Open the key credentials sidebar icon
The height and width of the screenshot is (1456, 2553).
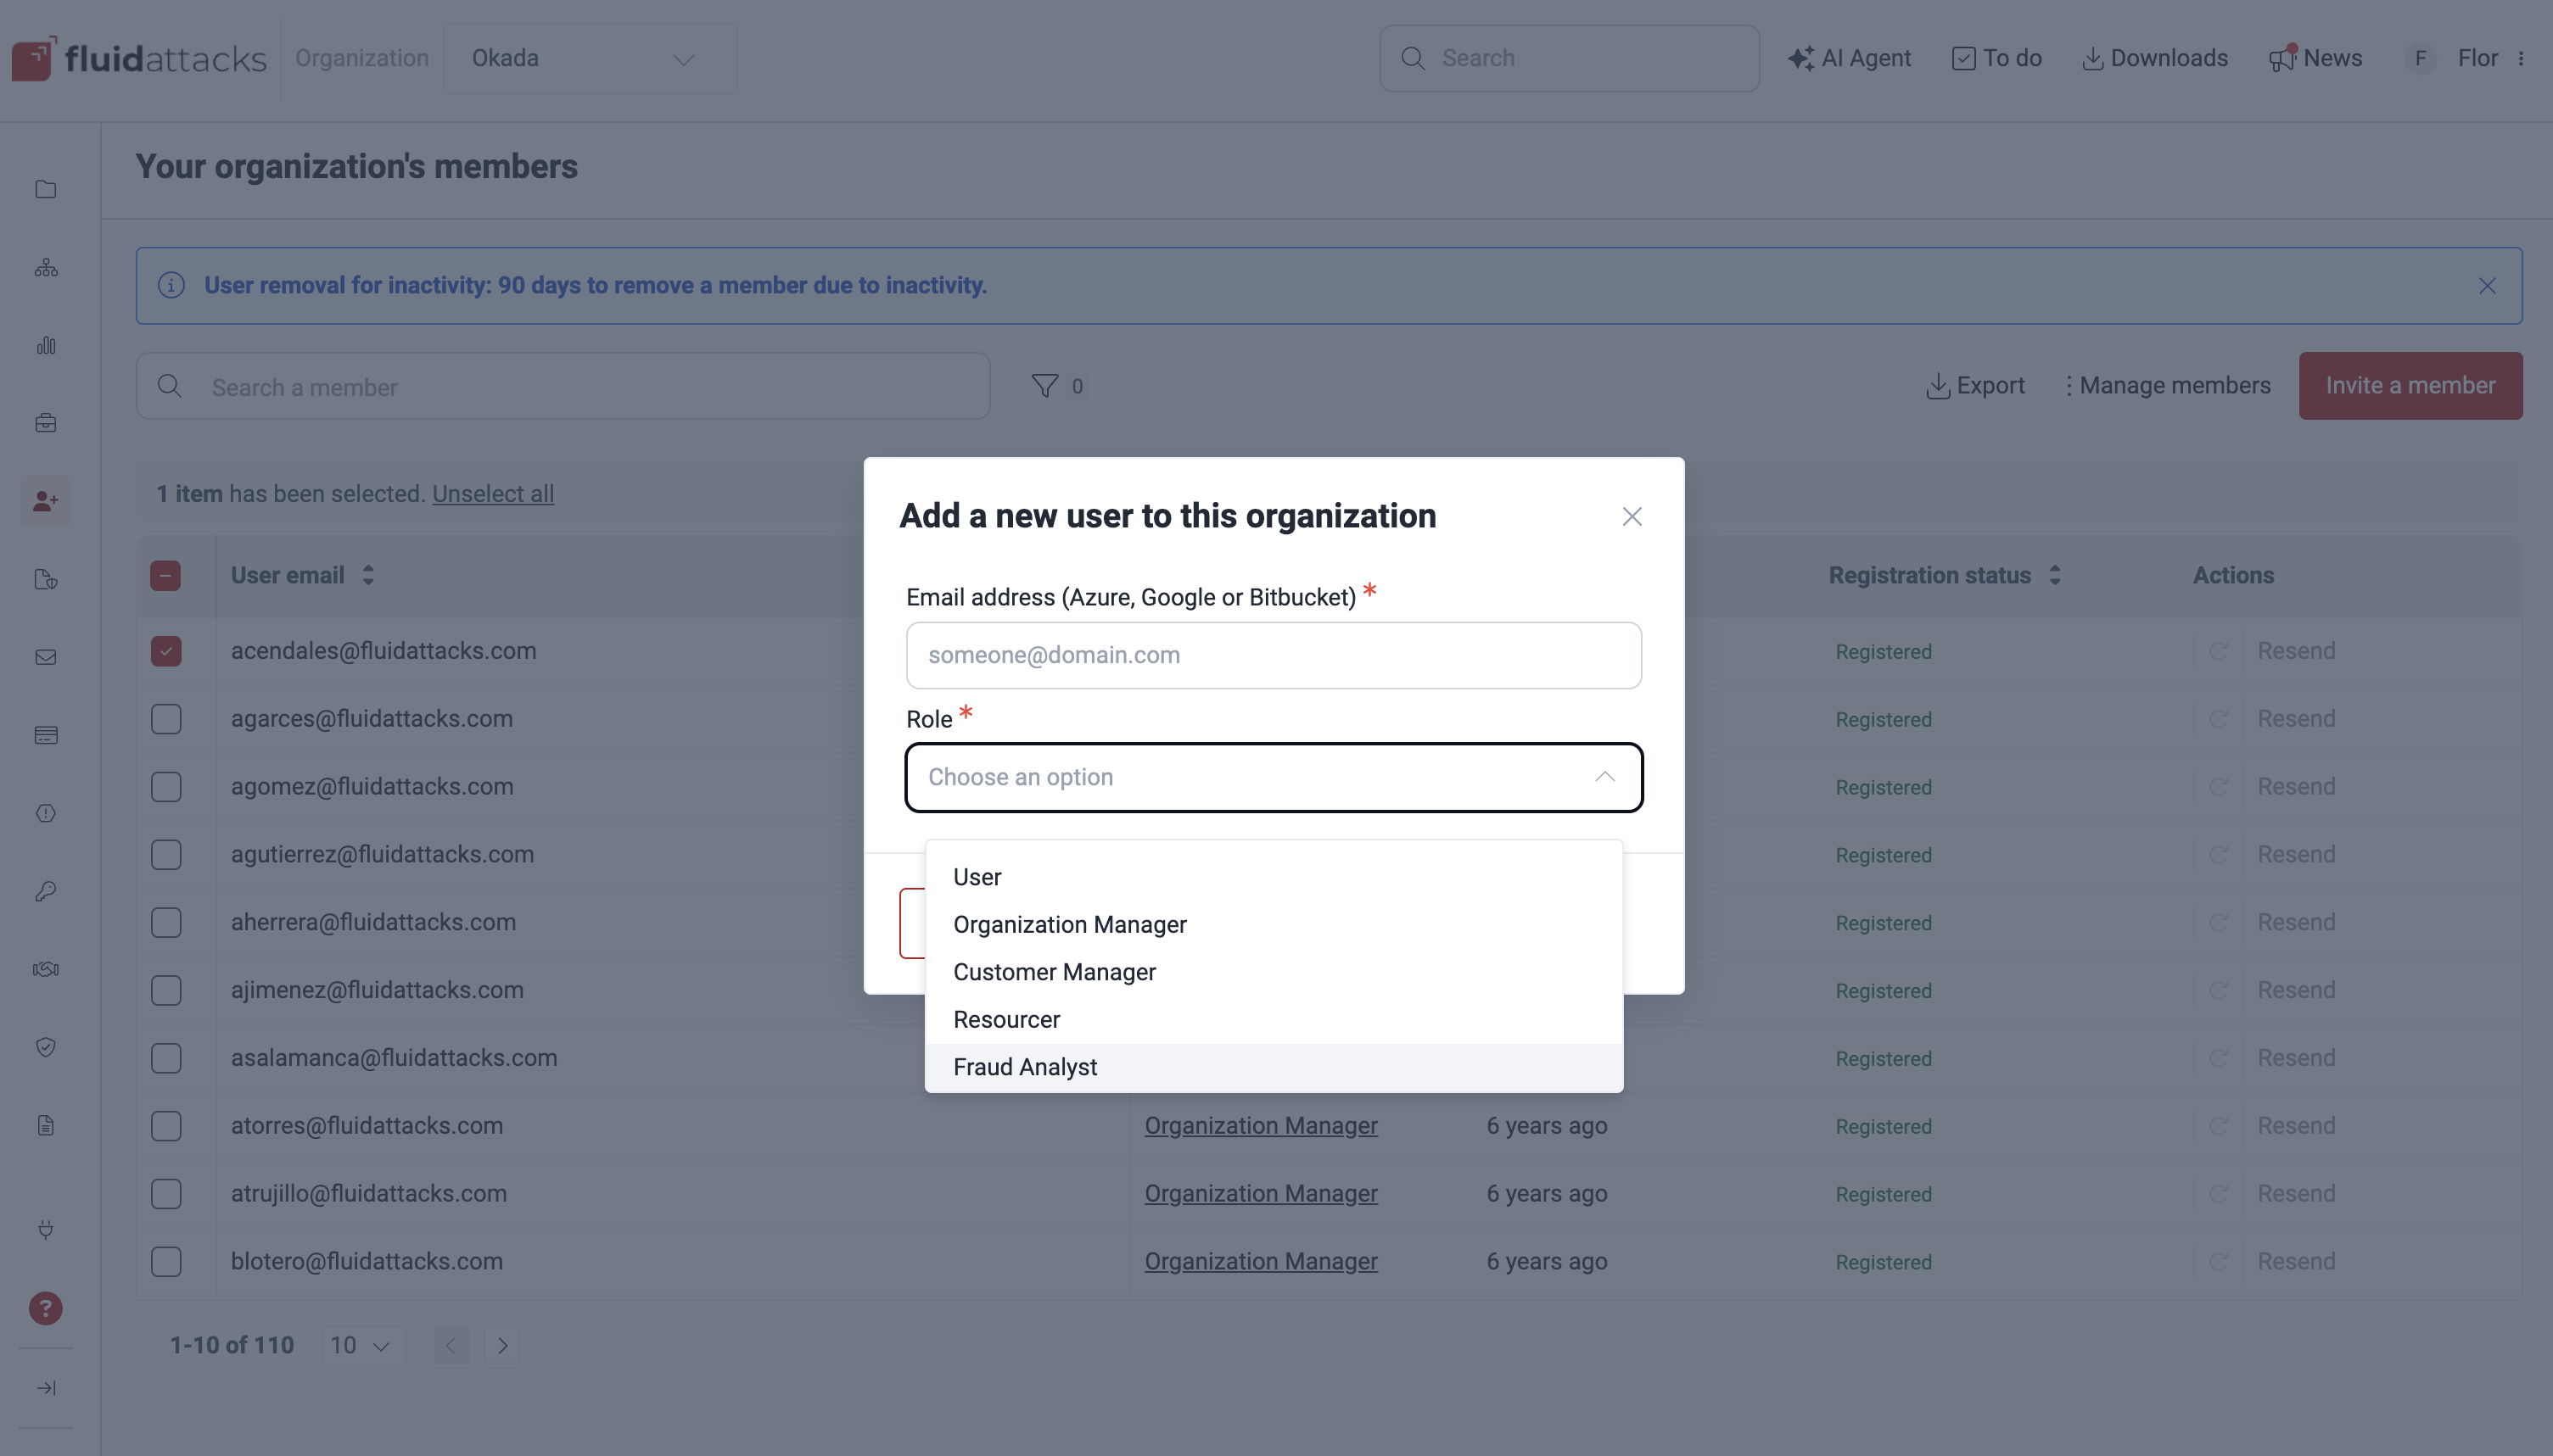coord(46,891)
